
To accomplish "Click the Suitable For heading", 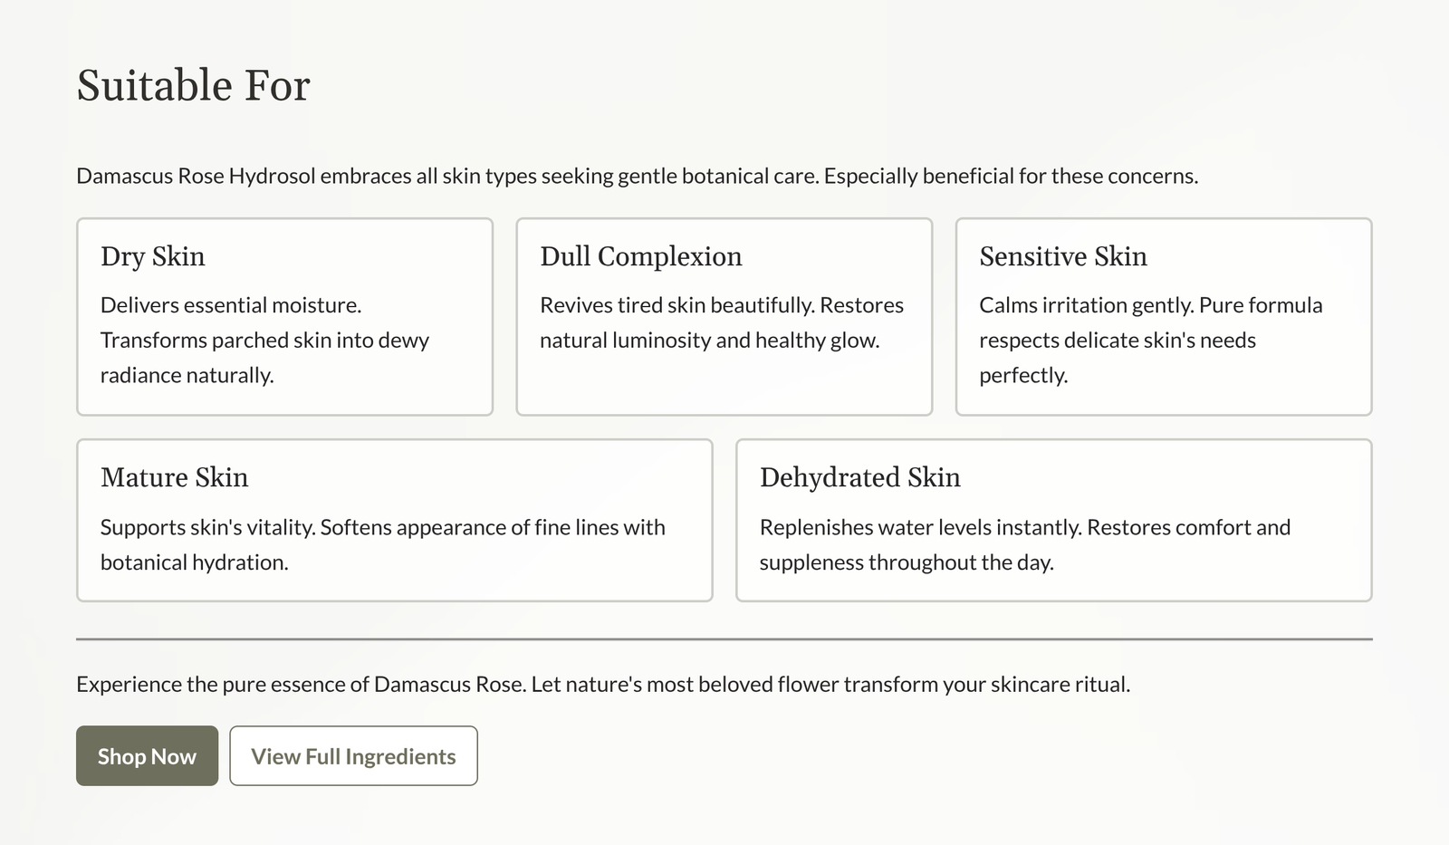I will pyautogui.click(x=193, y=86).
